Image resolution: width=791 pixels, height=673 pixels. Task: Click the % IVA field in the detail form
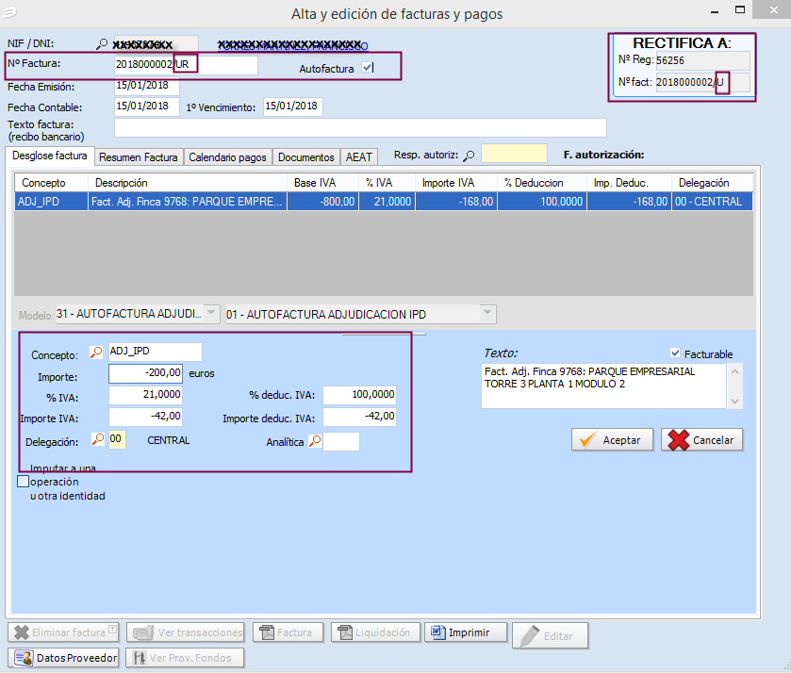pos(145,395)
